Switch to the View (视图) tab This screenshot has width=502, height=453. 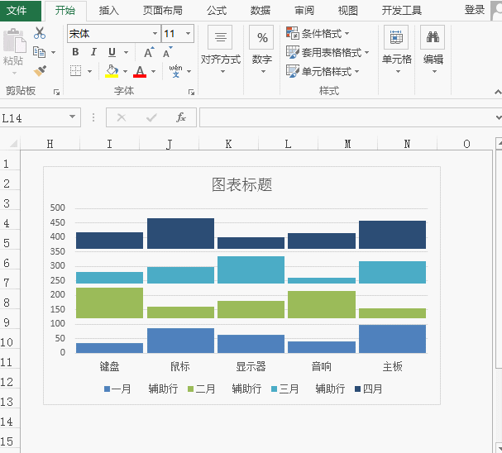[347, 11]
